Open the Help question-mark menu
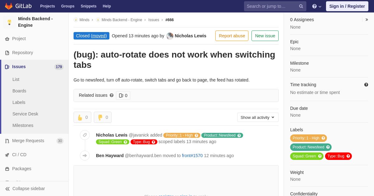 pyautogui.click(x=317, y=6)
